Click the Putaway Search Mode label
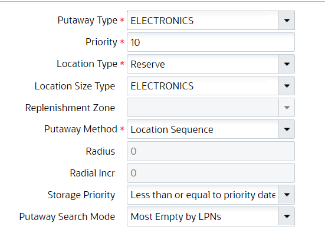This screenshot has width=325, height=230. tap(67, 217)
